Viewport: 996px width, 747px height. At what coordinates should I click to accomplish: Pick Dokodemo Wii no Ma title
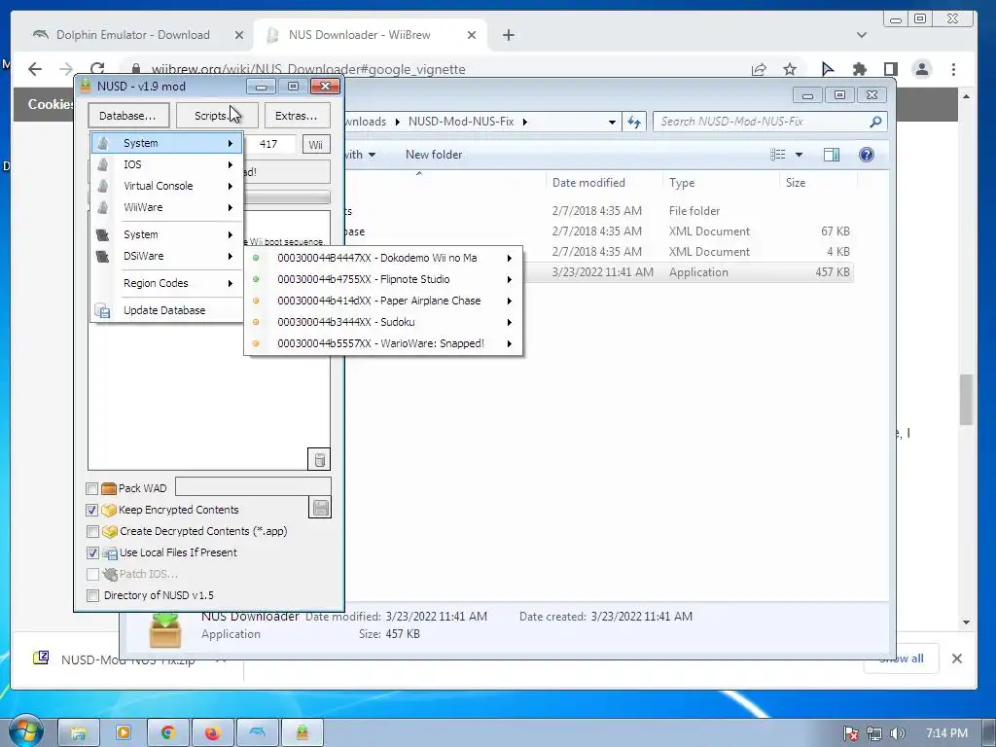[x=383, y=258]
